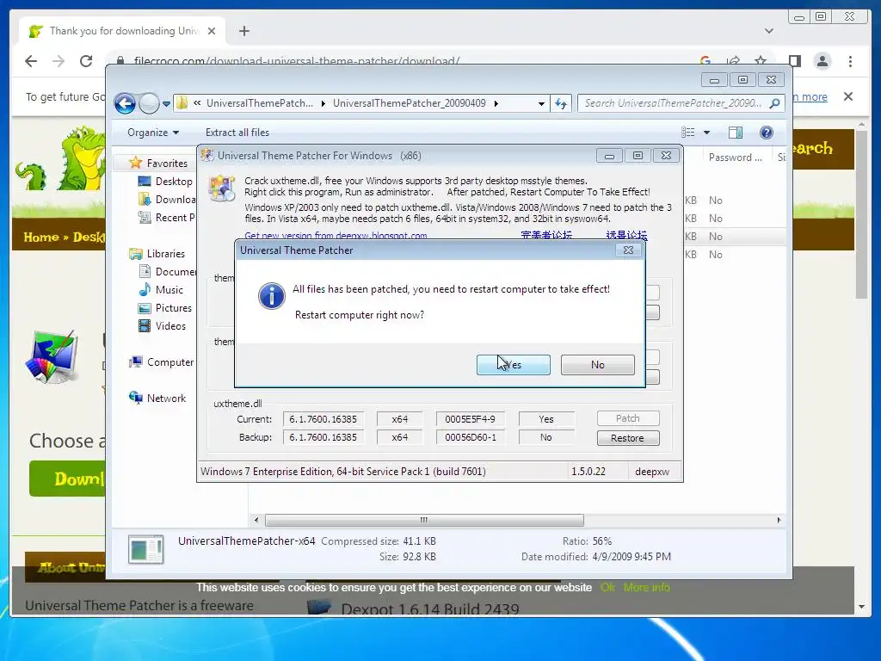
Task: Click the magnifier icon in Explorer search
Action: (775, 103)
